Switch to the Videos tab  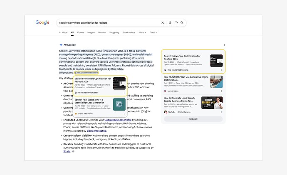coord(80,32)
